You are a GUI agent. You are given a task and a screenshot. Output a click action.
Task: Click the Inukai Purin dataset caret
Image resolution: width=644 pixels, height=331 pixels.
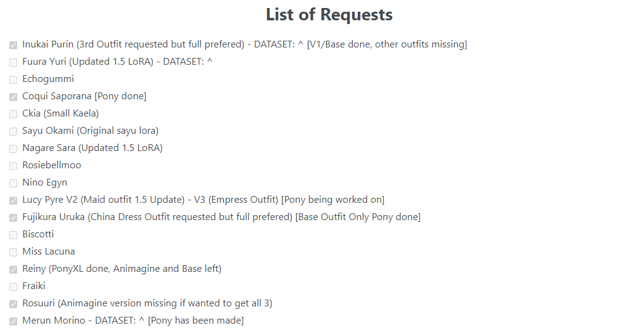coord(300,44)
